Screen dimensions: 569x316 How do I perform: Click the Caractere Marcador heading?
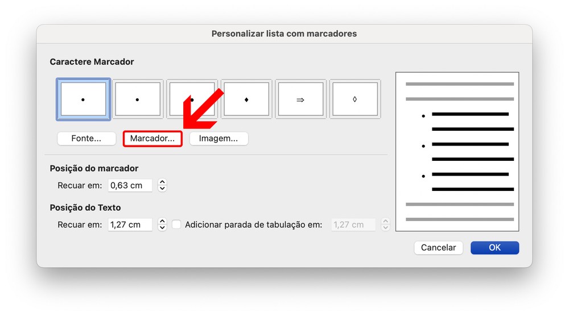point(92,61)
